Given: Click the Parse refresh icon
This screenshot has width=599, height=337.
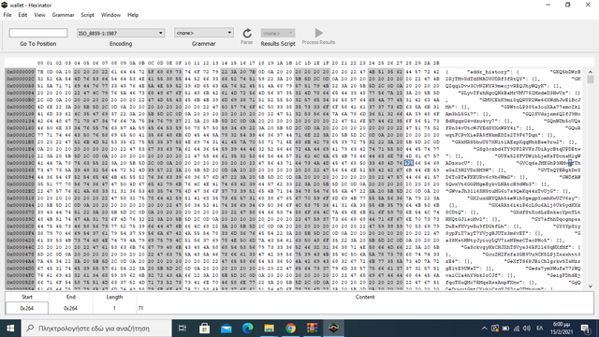Looking at the screenshot, I should pos(247,34).
